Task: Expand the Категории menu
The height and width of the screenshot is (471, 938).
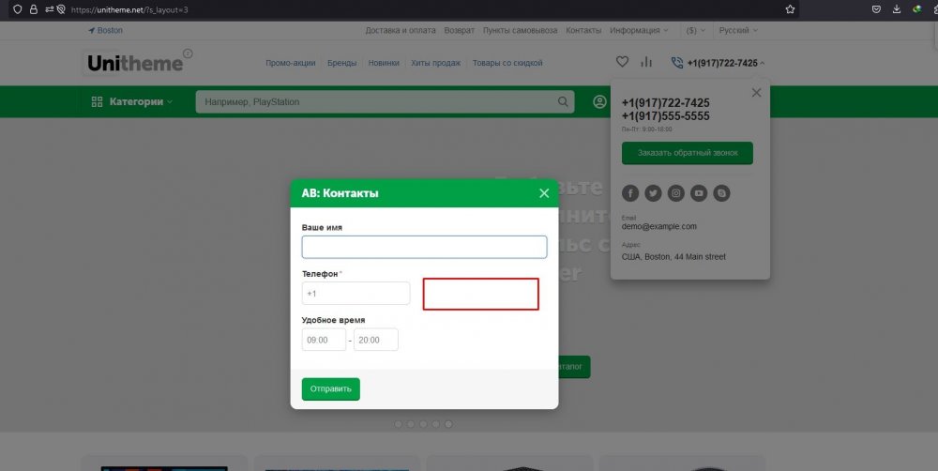Action: point(131,101)
